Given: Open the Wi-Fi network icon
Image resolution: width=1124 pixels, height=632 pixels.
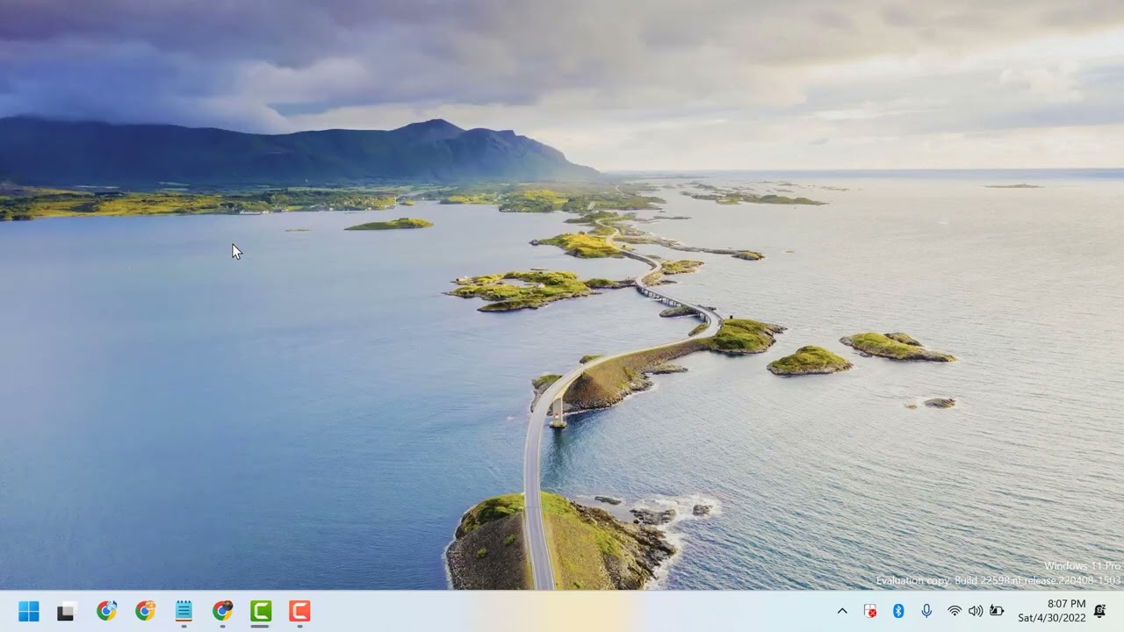Looking at the screenshot, I should click(x=955, y=611).
